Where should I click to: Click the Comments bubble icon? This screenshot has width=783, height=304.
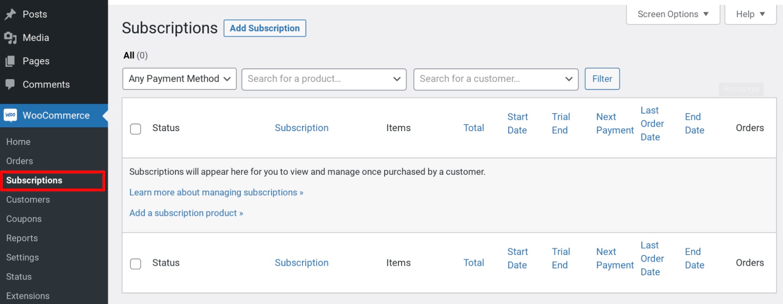point(10,84)
